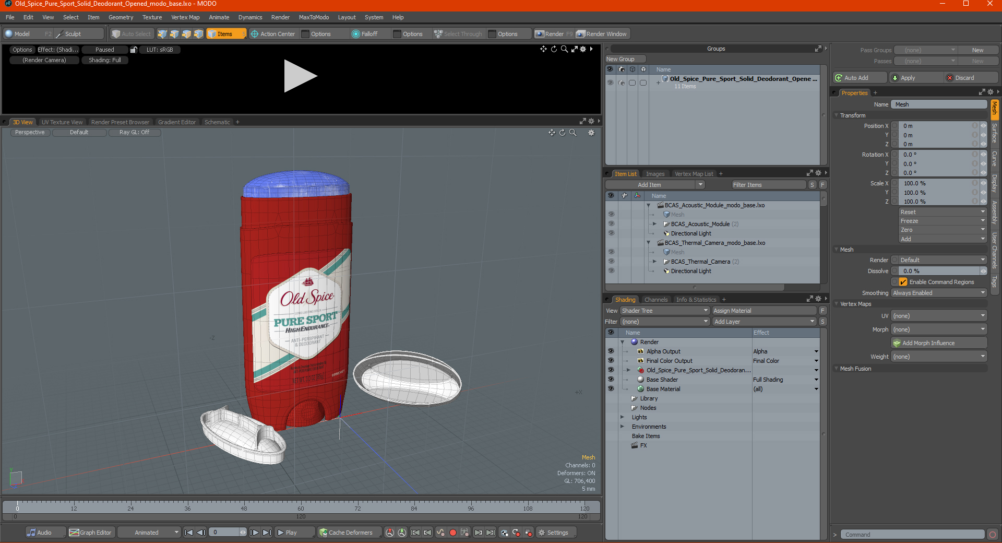This screenshot has height=543, width=1002.
Task: Open the Render Window
Action: (602, 34)
